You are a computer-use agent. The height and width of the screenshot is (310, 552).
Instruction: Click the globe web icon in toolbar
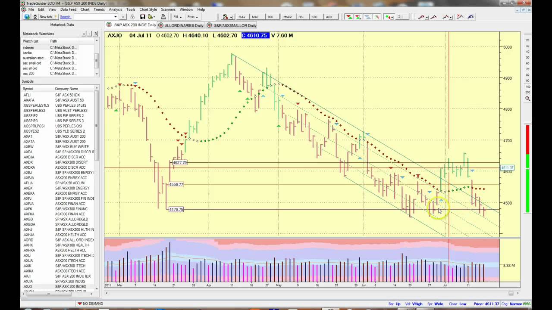pyautogui.click(x=27, y=17)
